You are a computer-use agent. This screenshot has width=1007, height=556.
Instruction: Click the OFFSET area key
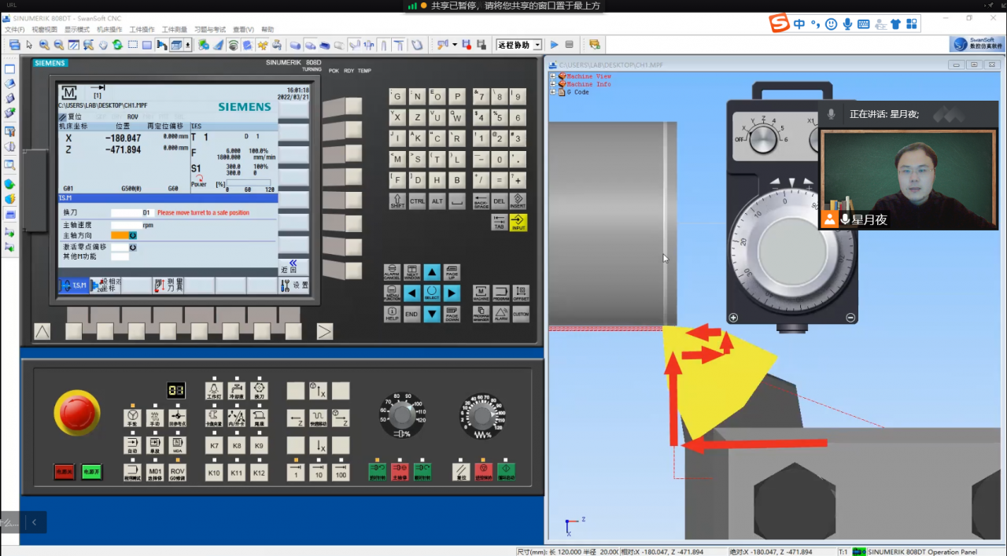click(521, 293)
